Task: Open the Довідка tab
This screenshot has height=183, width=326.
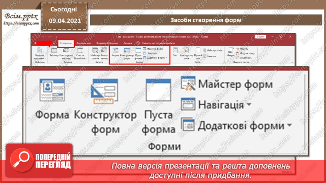Action: (x=127, y=43)
